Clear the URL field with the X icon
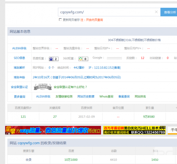 156,12
